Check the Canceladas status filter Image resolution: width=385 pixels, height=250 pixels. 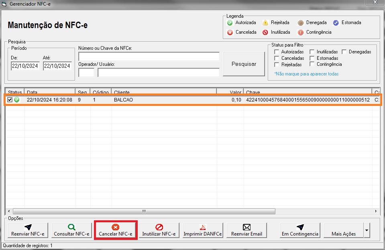(276, 58)
